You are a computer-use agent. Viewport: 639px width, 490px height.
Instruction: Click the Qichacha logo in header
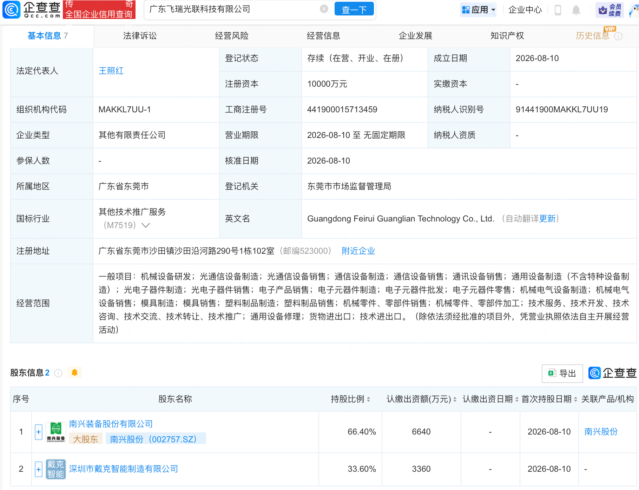coord(32,9)
